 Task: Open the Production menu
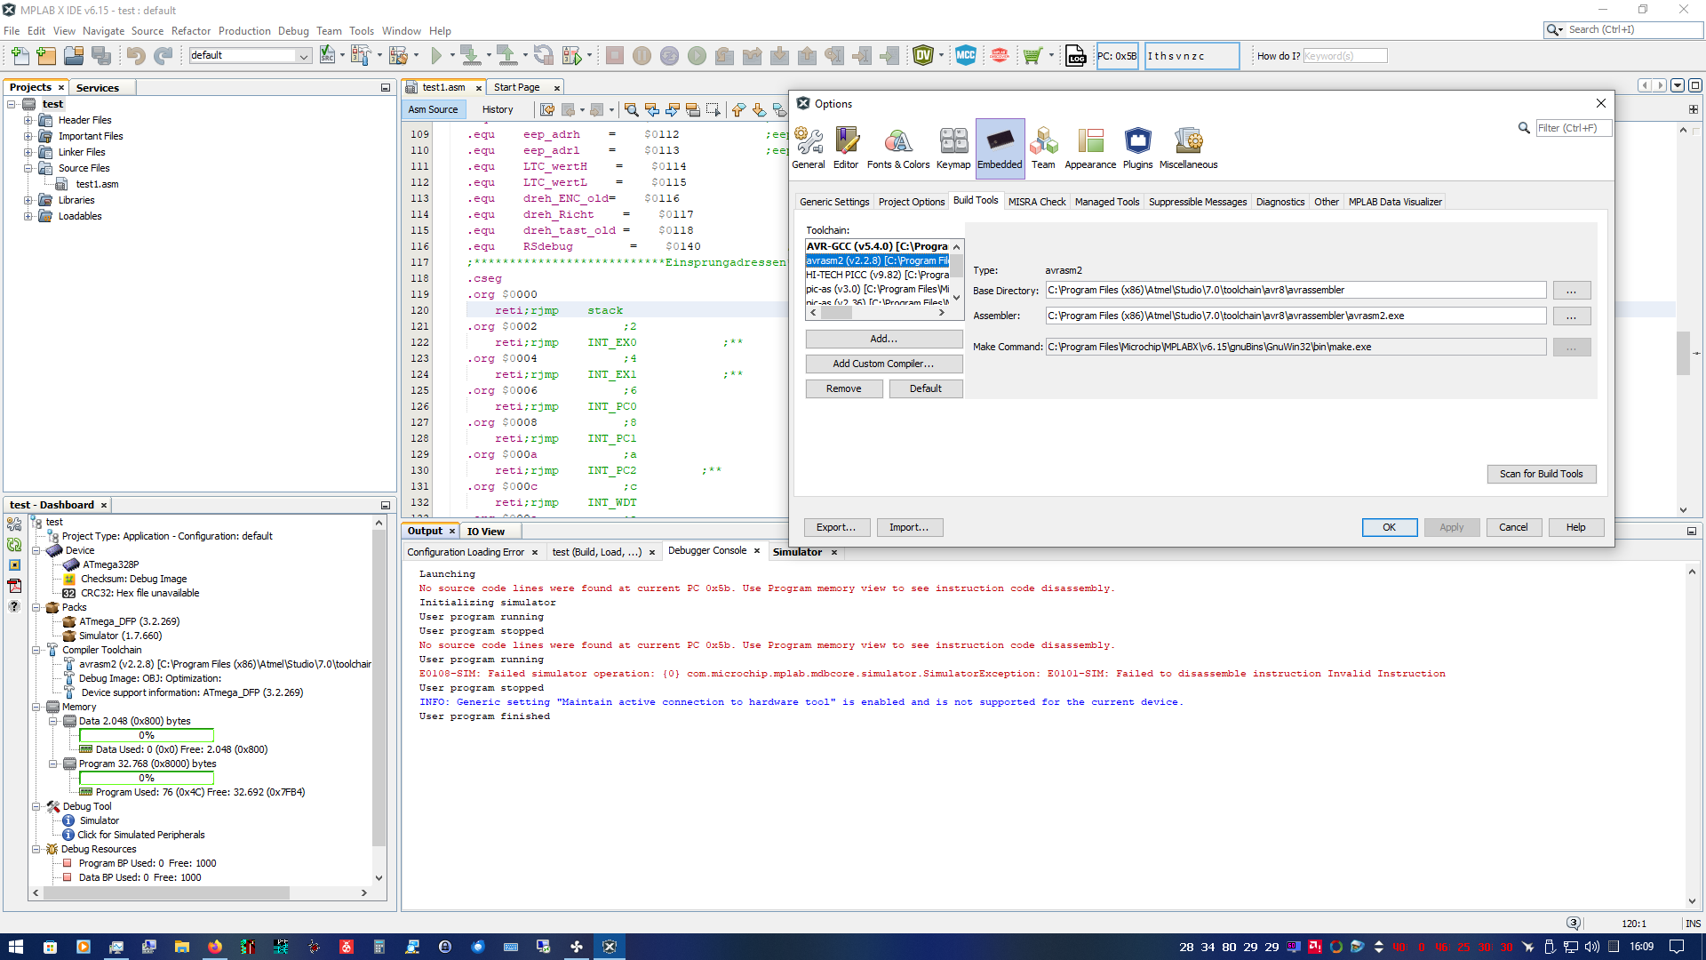[x=244, y=30]
